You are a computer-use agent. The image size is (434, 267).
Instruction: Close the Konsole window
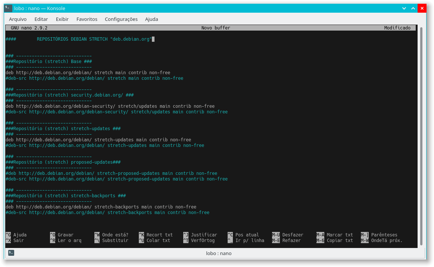point(422,8)
